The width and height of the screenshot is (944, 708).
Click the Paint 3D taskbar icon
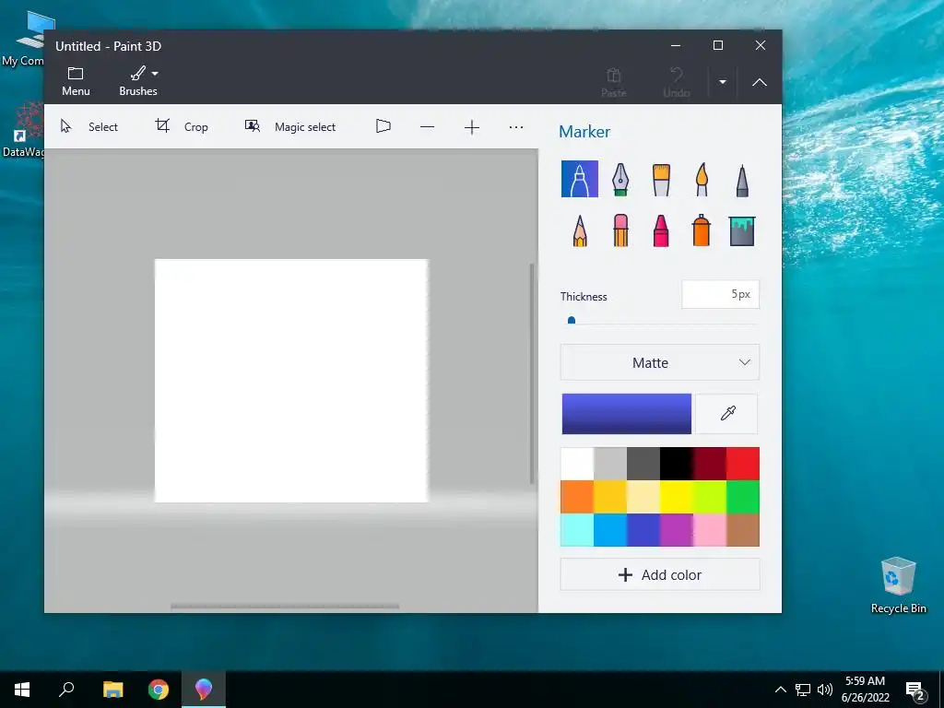pyautogui.click(x=204, y=690)
